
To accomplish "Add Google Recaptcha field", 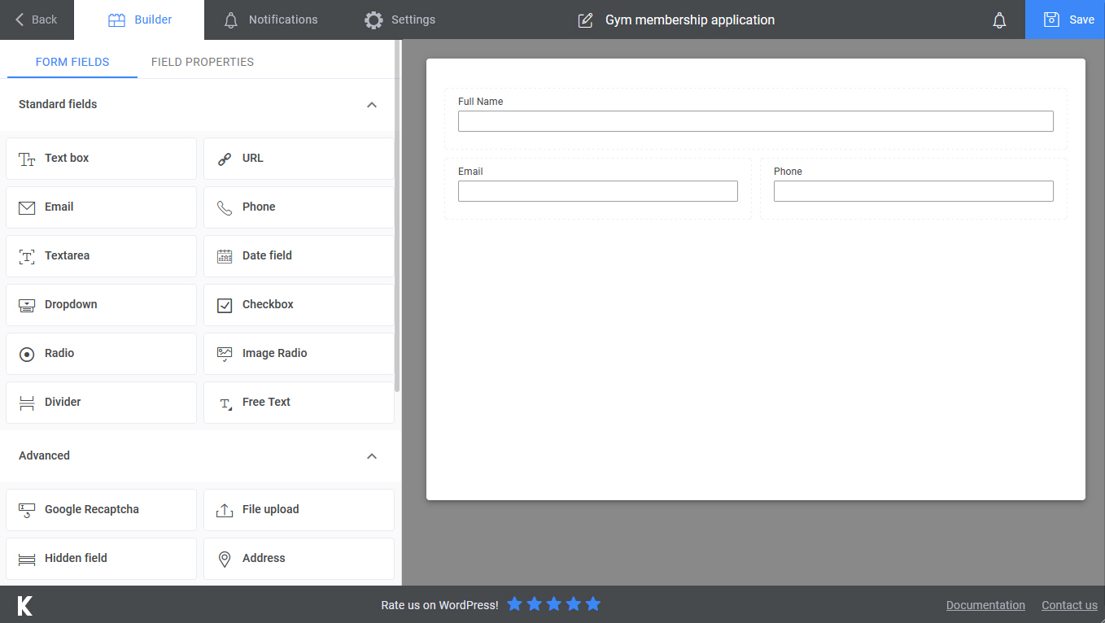I will click(101, 510).
